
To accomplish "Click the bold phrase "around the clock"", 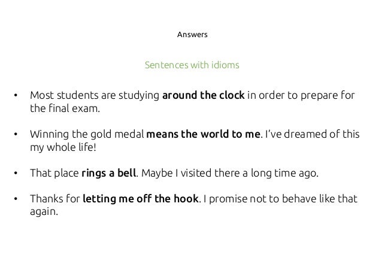I will pyautogui.click(x=204, y=95).
